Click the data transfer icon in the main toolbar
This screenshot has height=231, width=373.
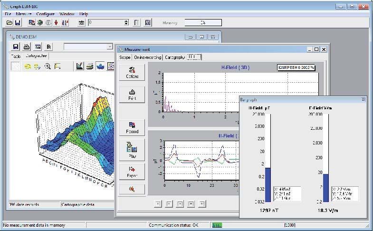coord(32,23)
